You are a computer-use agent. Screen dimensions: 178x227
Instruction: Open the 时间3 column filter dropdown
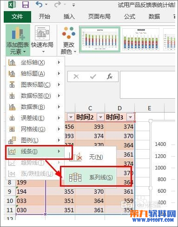pyautogui.click(x=131, y=117)
